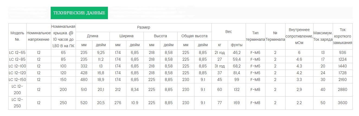
Task: Click the 1224 short-circuit current value
Action: 342,59
